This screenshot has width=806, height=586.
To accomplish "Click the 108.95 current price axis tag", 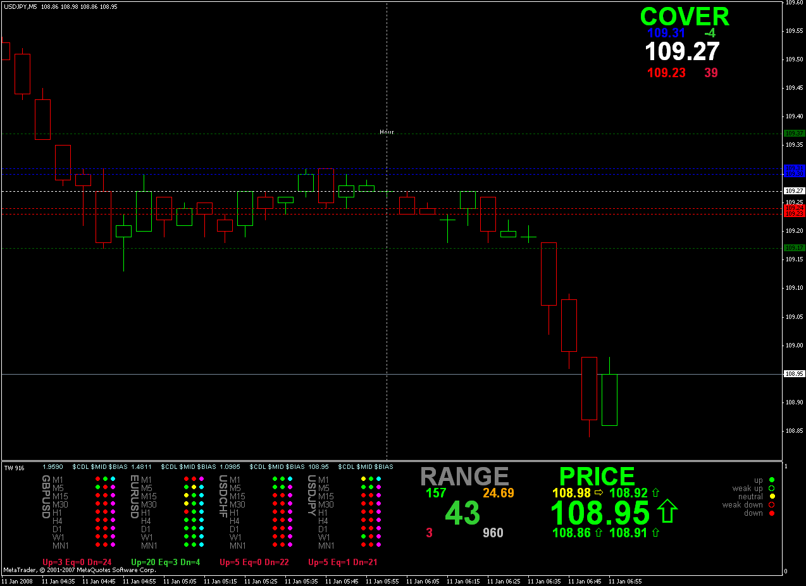I will tap(794, 374).
